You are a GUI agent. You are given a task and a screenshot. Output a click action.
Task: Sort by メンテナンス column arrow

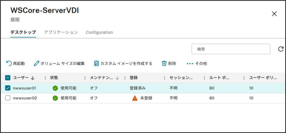coord(117,78)
